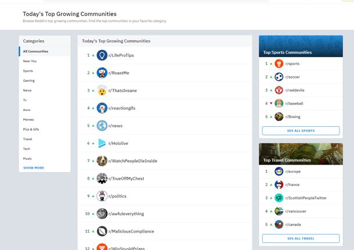Go to the r/soccer link
This screenshot has width=354, height=250.
pyautogui.click(x=292, y=77)
